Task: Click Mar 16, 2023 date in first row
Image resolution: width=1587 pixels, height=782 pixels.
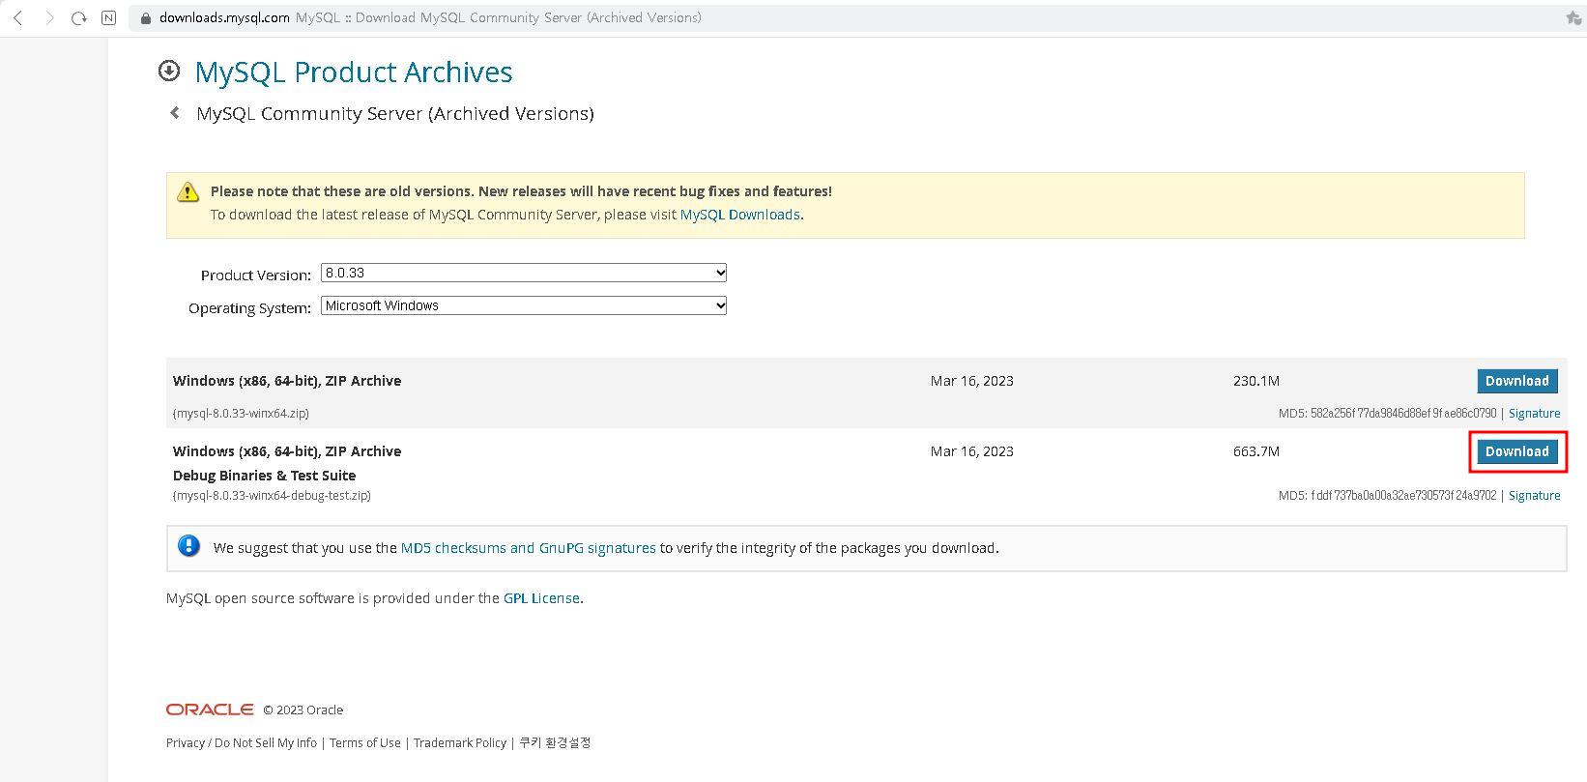Action: pos(972,381)
